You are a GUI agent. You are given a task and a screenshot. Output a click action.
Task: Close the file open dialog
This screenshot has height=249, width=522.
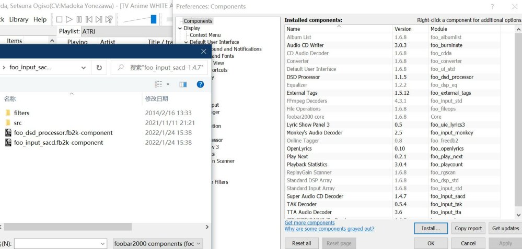pyautogui.click(x=204, y=52)
